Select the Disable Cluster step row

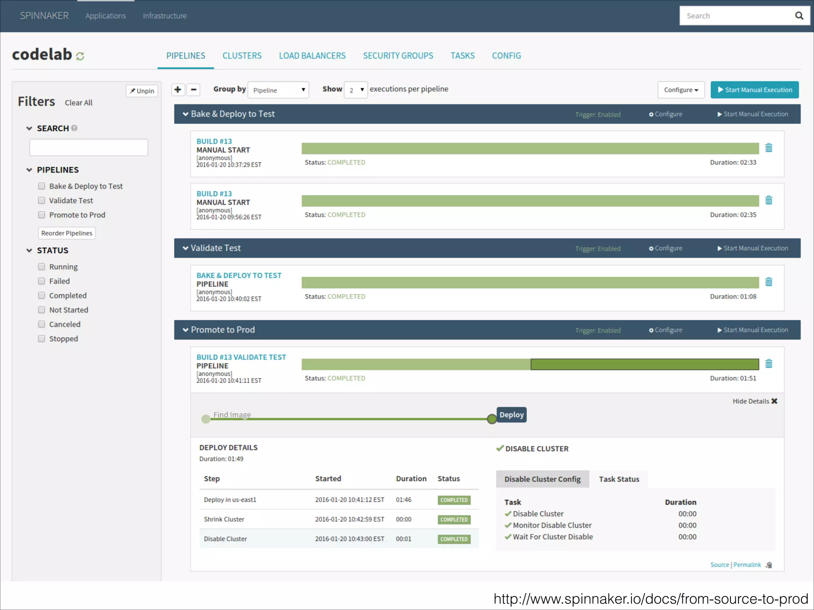(x=339, y=539)
